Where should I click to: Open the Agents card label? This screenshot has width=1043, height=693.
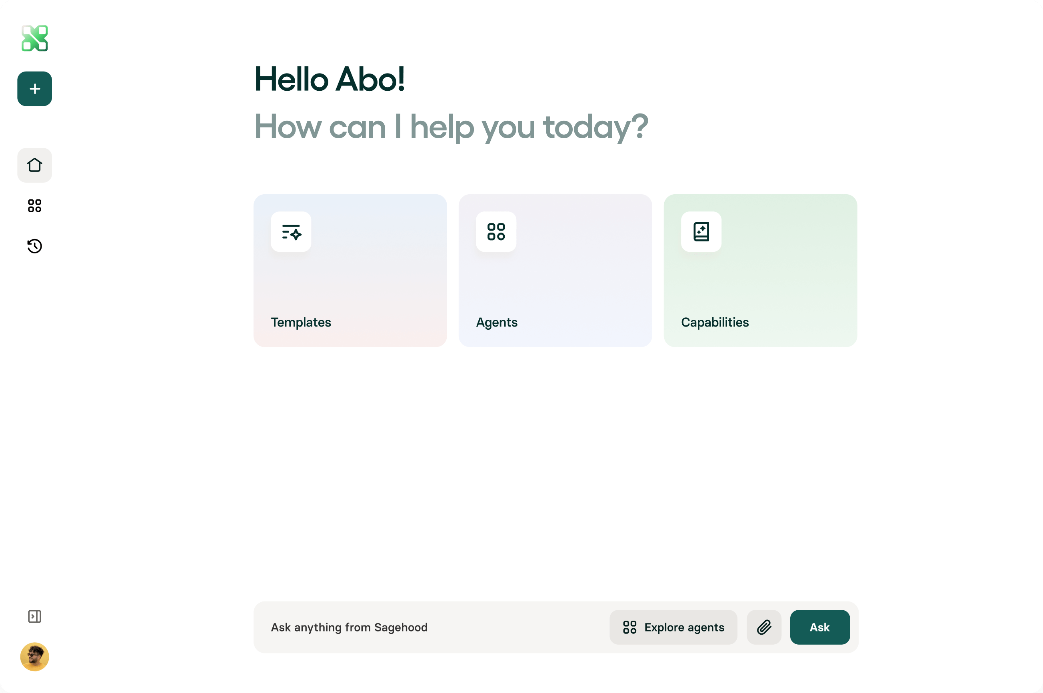click(497, 322)
